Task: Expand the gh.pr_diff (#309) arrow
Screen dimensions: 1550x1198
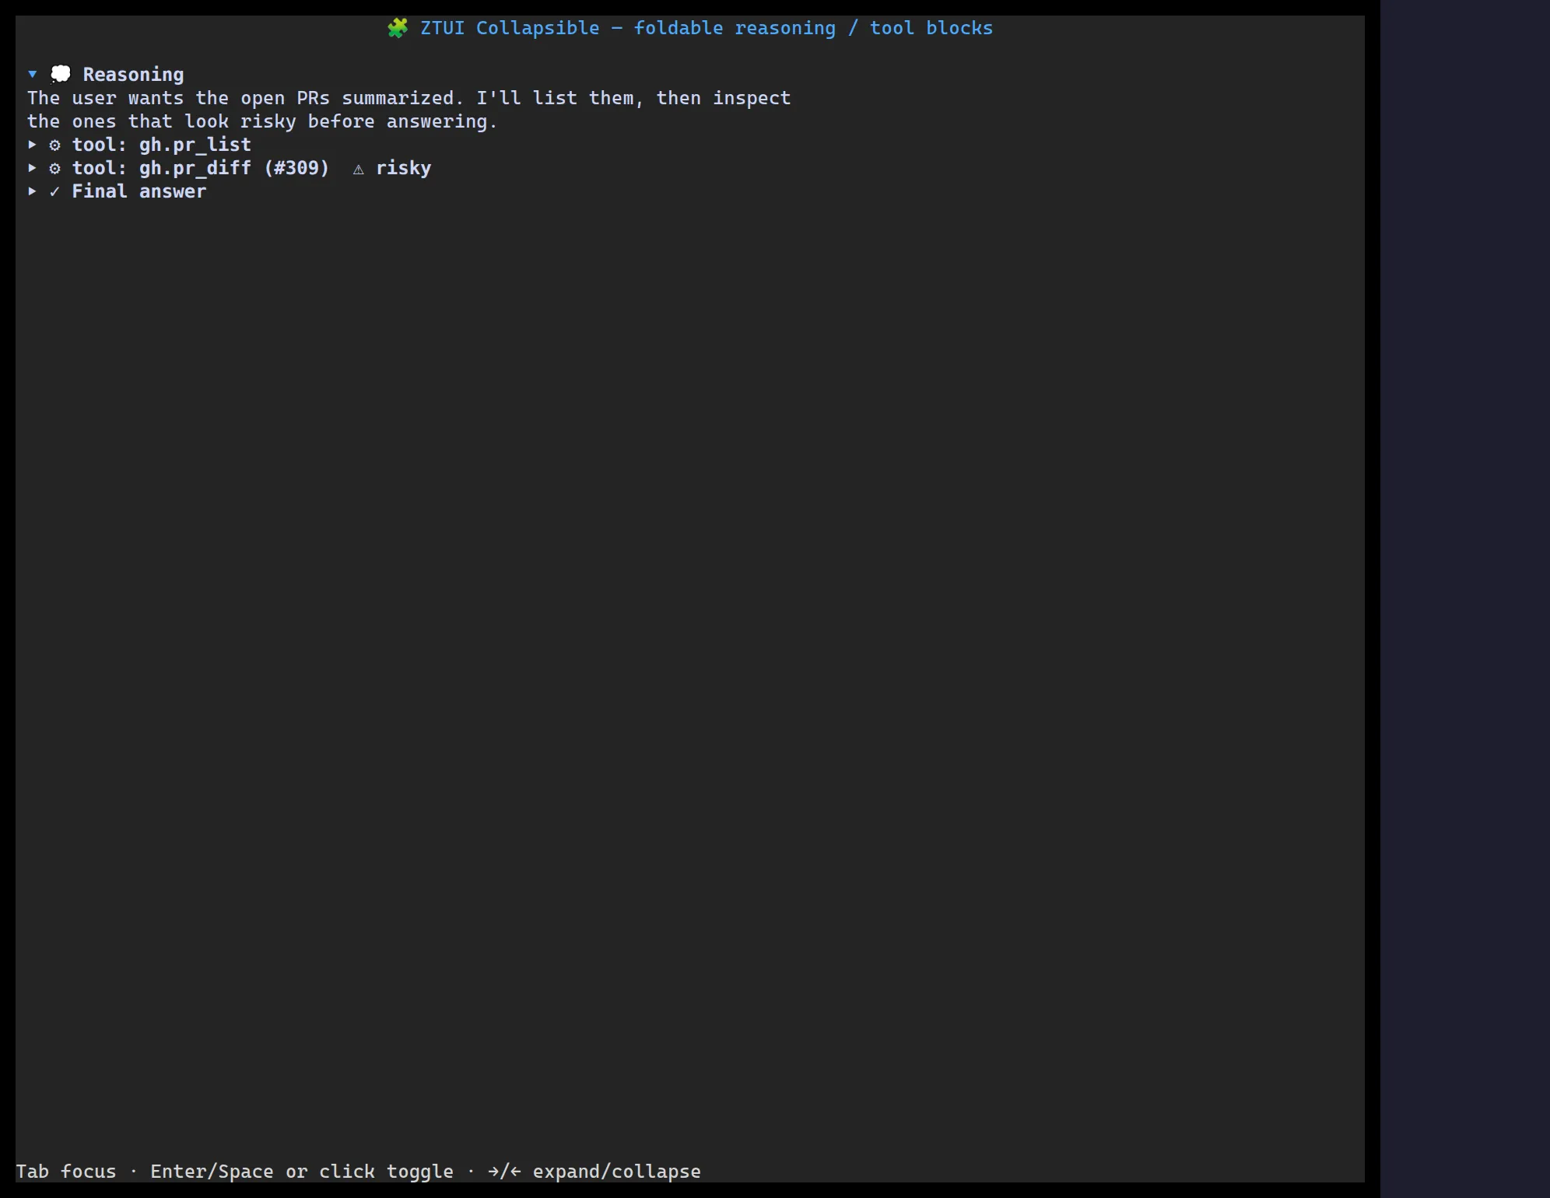Action: 33,168
